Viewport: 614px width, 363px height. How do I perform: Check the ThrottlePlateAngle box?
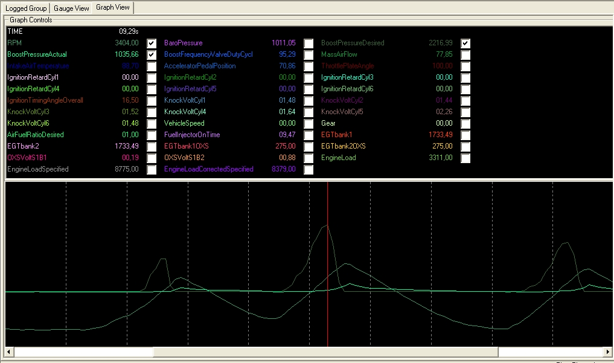(x=465, y=66)
